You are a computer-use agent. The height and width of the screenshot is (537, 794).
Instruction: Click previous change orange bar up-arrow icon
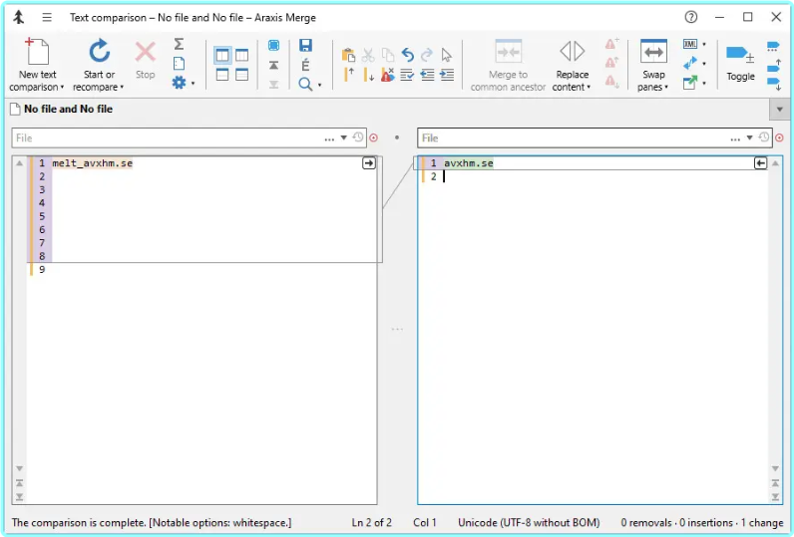(x=348, y=75)
